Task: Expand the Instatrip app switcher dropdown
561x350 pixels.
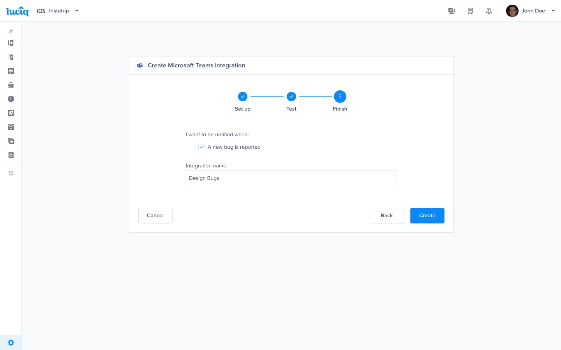Action: (x=77, y=11)
